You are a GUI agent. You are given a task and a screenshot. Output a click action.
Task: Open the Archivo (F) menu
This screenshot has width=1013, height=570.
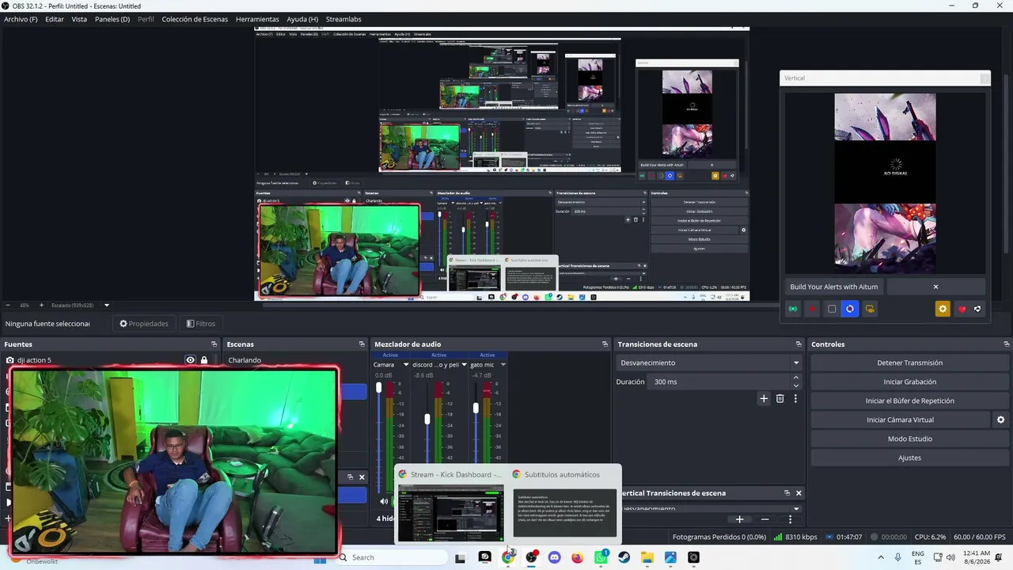click(21, 19)
